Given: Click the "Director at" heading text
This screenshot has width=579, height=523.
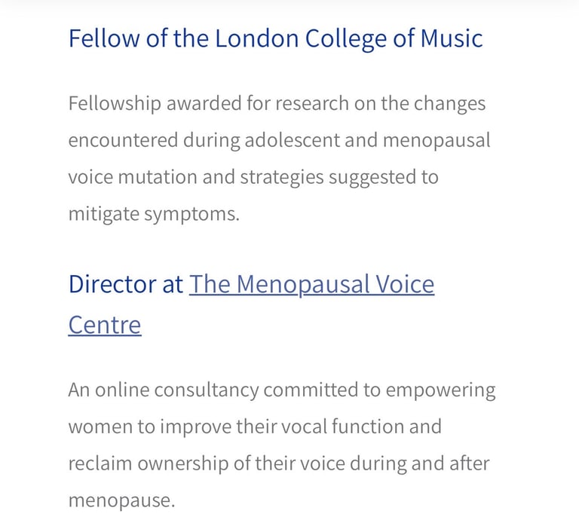Looking at the screenshot, I should point(126,284).
